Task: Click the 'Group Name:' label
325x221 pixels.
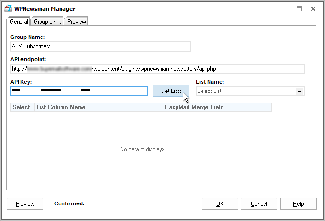Action: tap(27, 37)
